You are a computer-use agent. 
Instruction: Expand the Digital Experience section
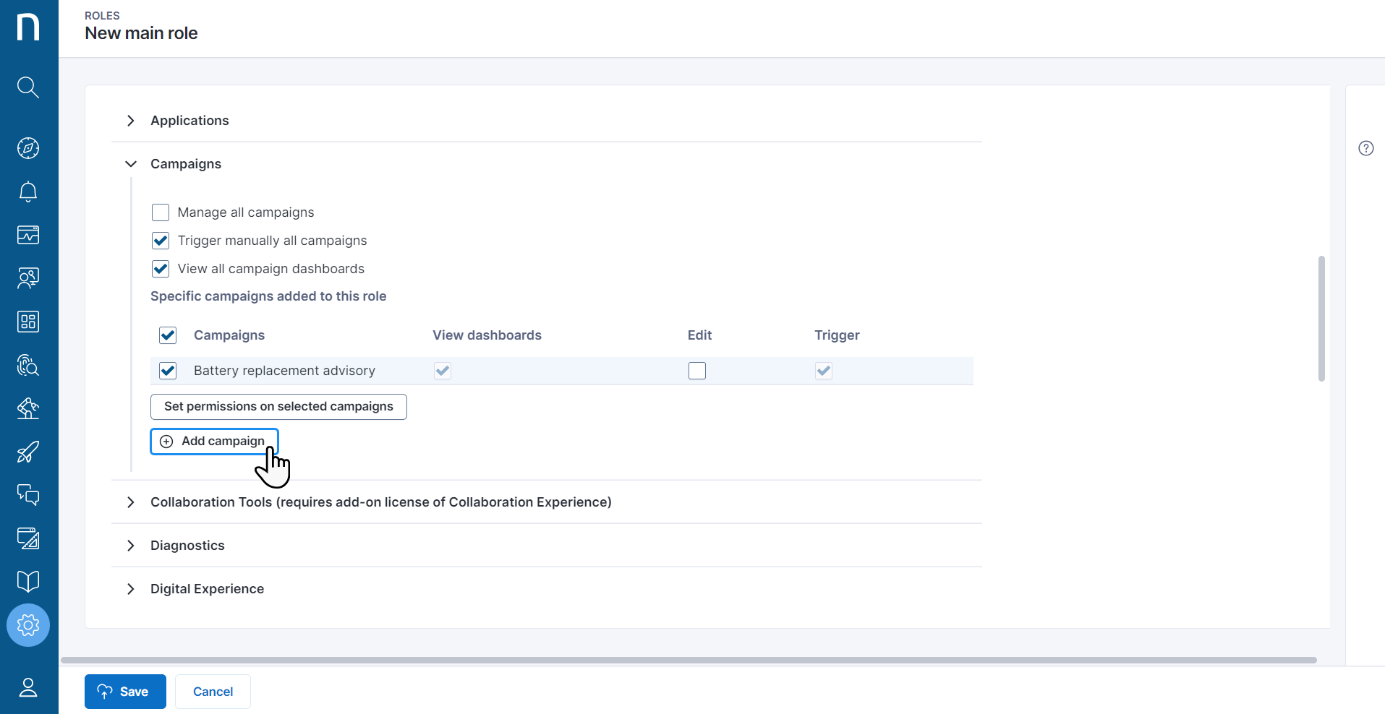pos(130,589)
